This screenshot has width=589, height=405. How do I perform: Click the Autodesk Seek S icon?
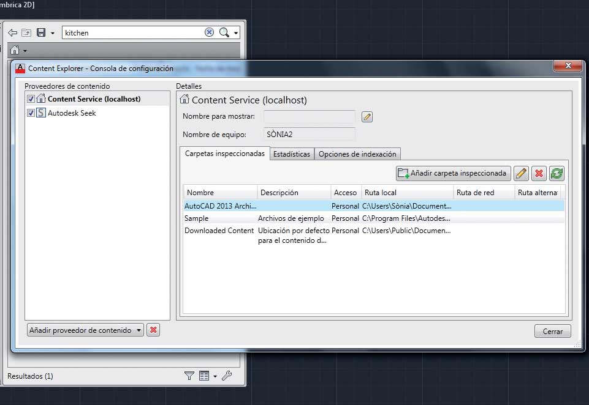click(x=40, y=113)
